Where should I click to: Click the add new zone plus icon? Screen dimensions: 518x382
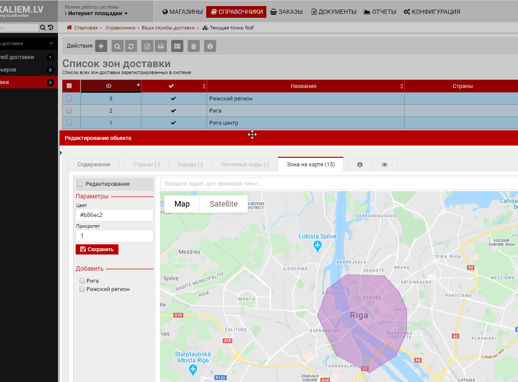click(x=101, y=46)
